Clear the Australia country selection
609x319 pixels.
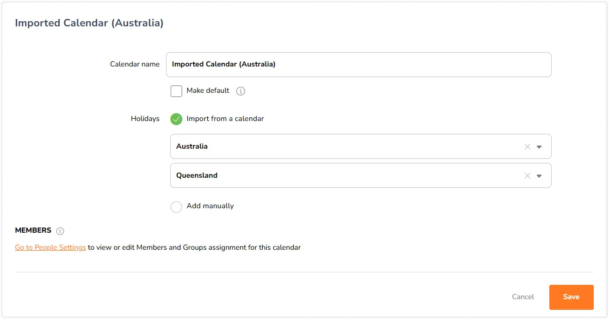[x=527, y=147]
